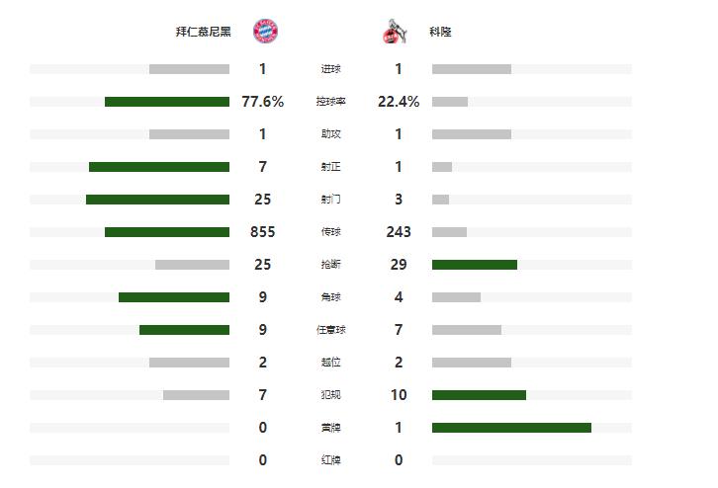Click Bayern's green possession bar
Image resolution: width=718 pixels, height=488 pixels.
(166, 102)
